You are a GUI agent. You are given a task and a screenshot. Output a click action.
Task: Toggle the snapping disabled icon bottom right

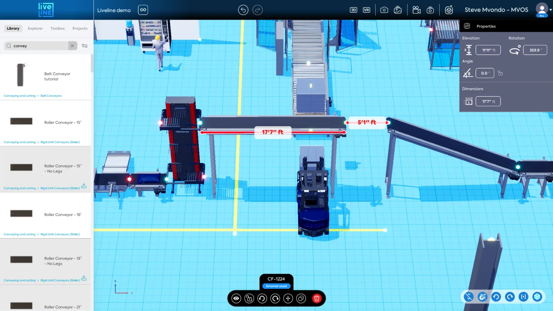point(469,296)
